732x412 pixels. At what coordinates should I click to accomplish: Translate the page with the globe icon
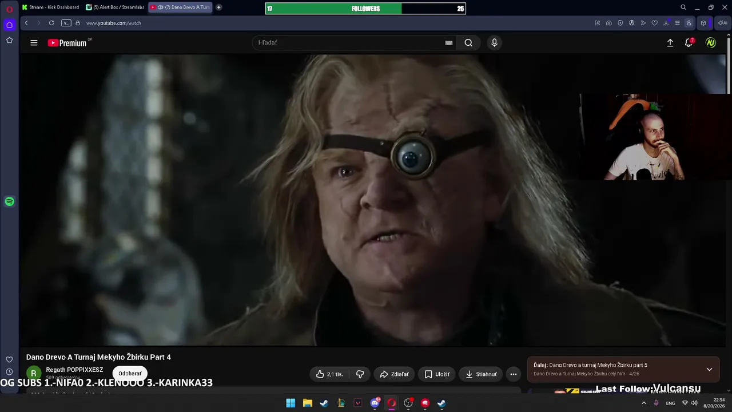click(632, 23)
